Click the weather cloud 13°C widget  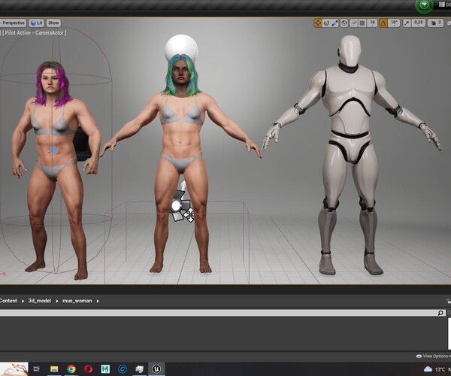pos(434,369)
